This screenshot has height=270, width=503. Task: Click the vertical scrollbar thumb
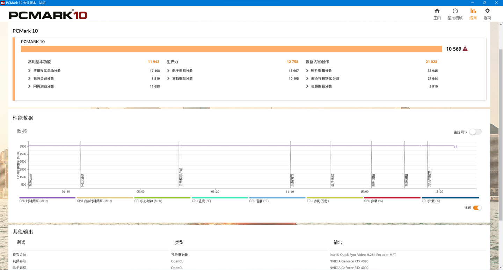click(x=501, y=135)
